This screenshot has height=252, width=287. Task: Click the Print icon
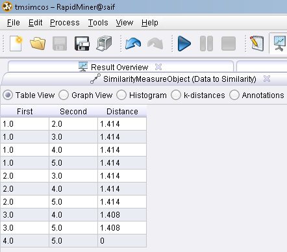[104, 44]
